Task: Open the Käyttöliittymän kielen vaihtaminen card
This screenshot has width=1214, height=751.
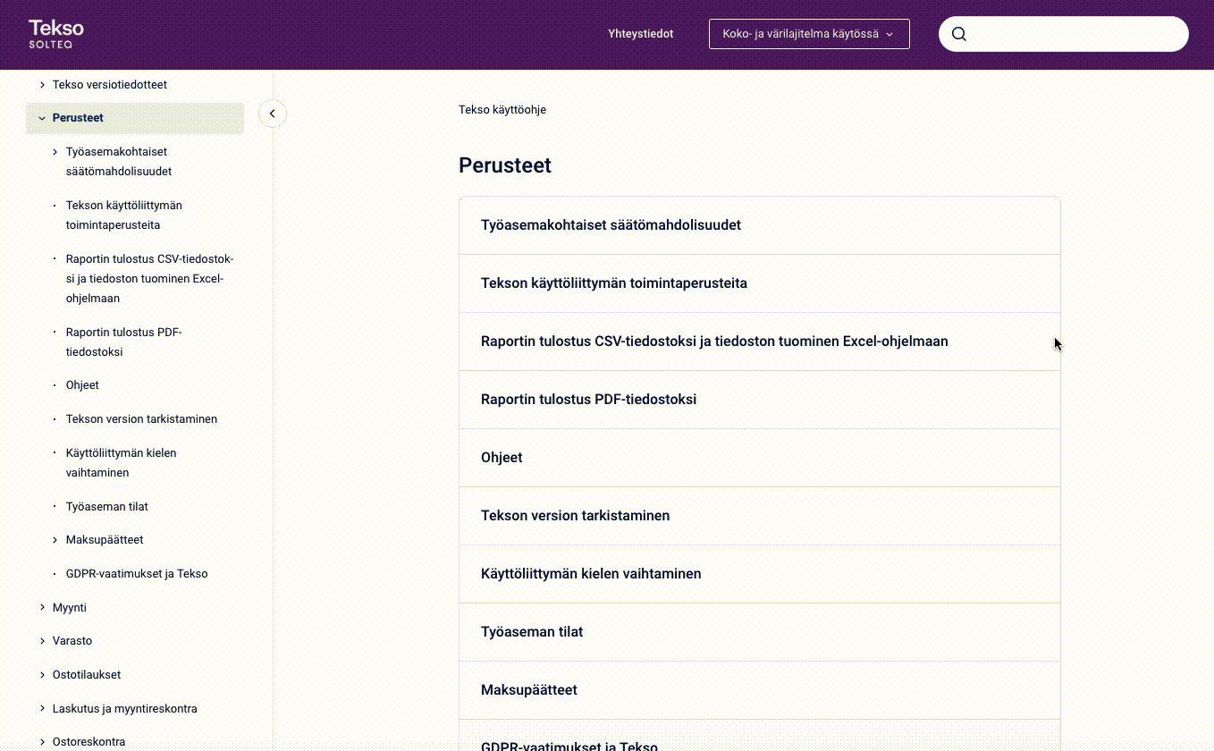Action: (591, 574)
